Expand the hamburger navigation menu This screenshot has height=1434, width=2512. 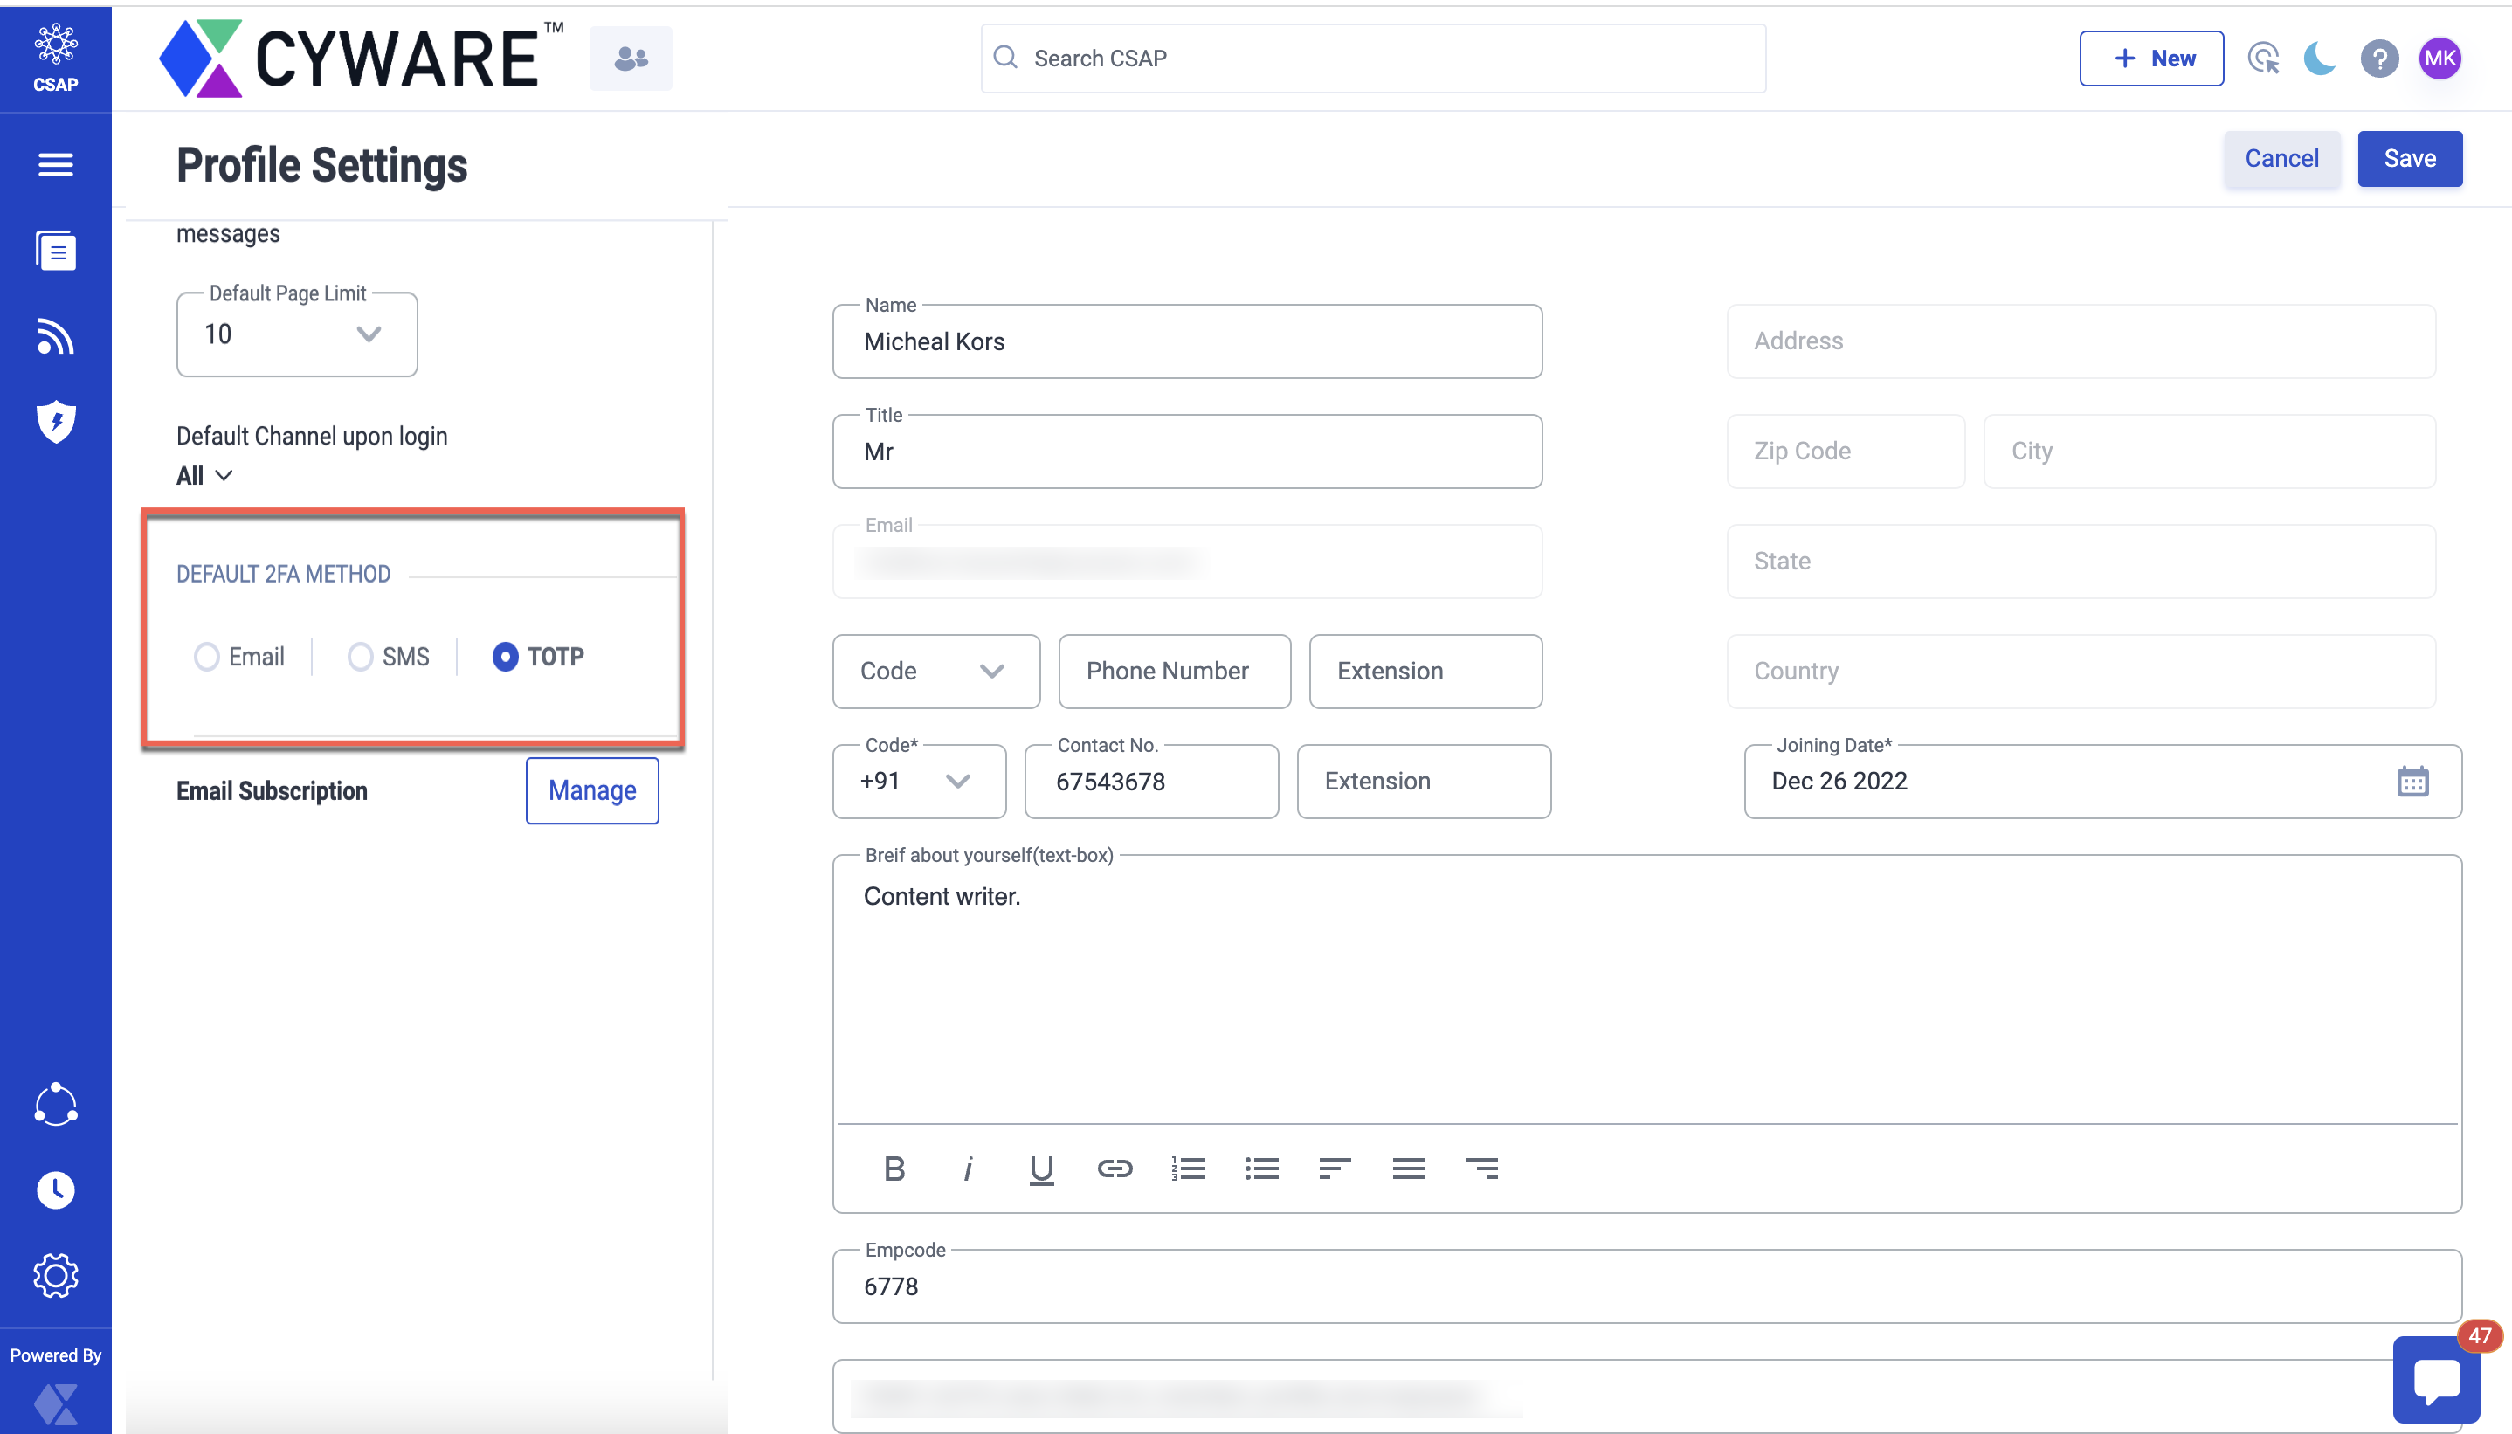click(x=55, y=164)
